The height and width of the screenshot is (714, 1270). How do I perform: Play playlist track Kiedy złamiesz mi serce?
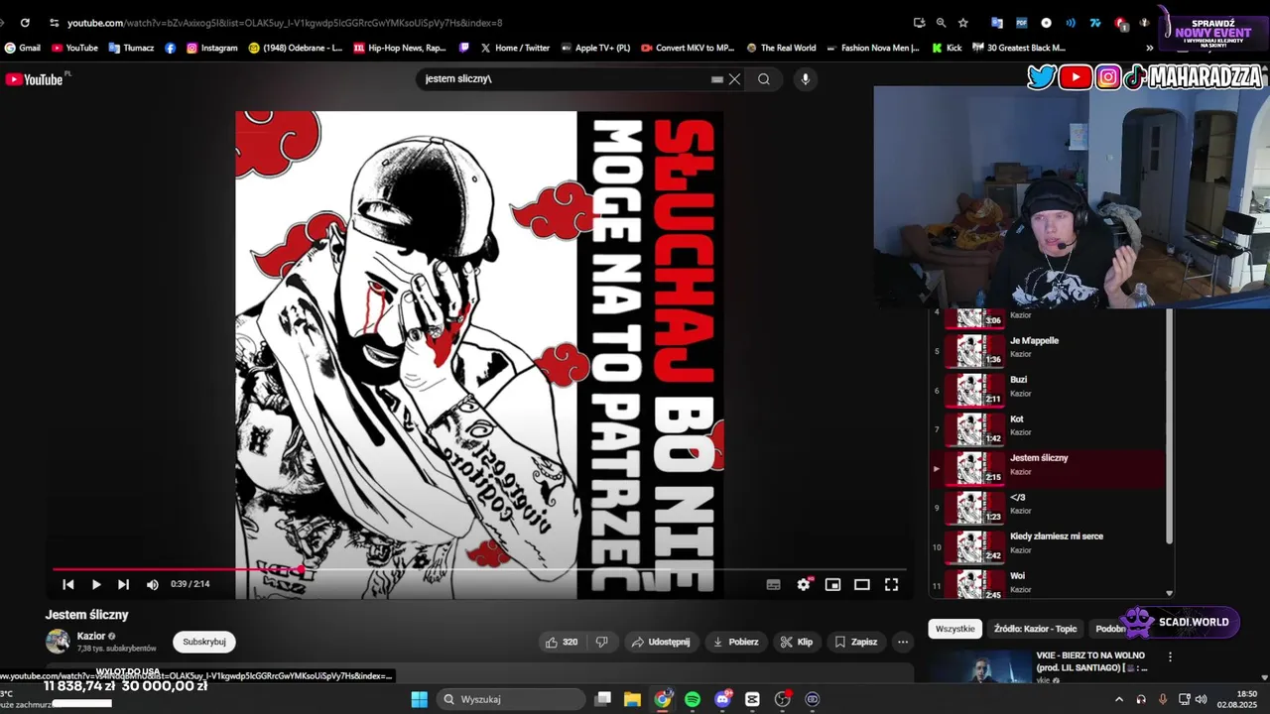[1048, 546]
